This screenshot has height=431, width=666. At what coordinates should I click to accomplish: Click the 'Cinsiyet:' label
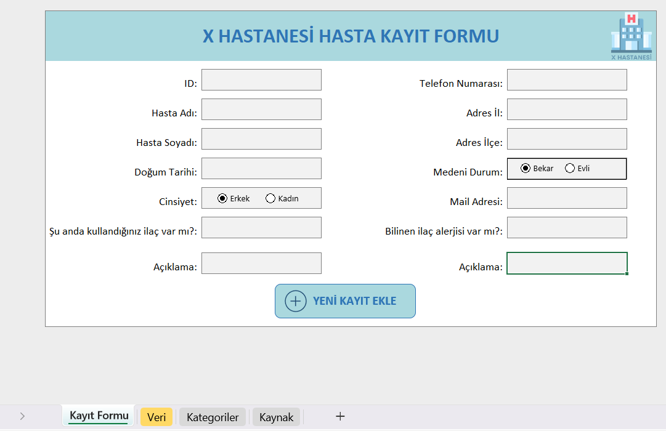(178, 202)
